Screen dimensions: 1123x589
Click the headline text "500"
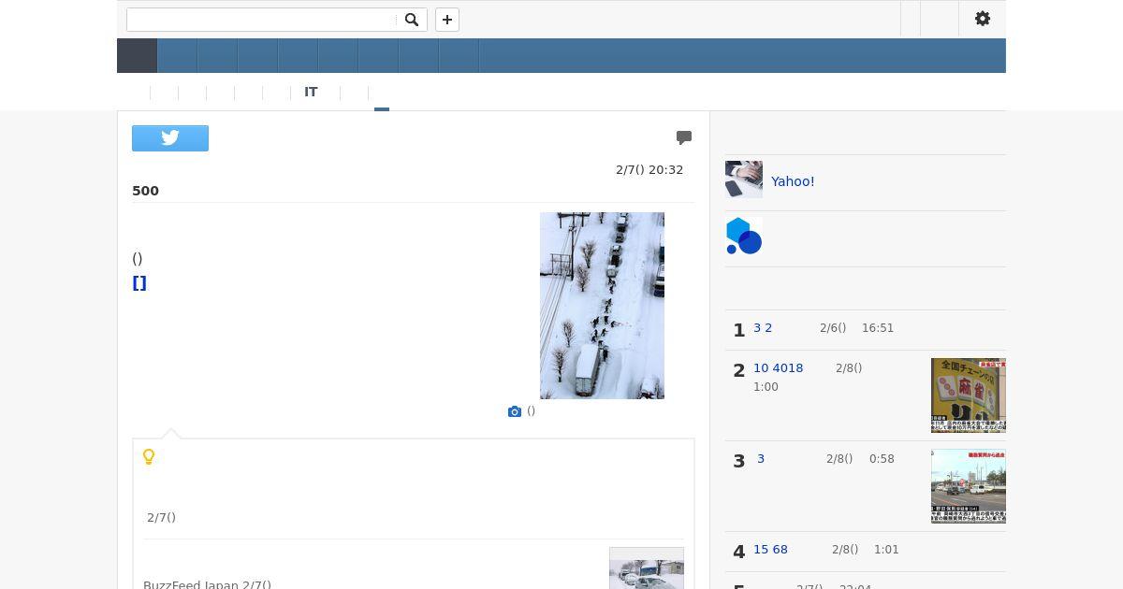(x=145, y=191)
